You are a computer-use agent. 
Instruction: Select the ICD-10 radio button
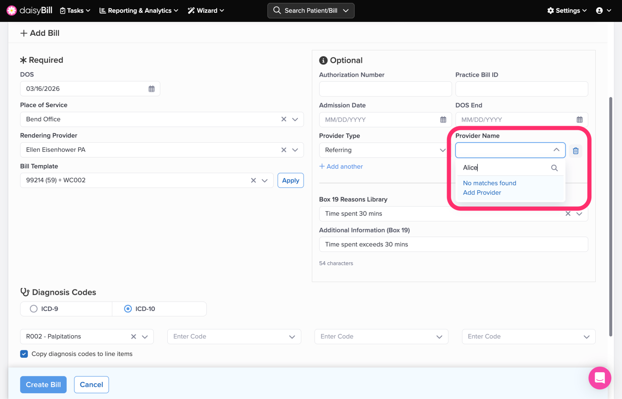click(x=128, y=309)
